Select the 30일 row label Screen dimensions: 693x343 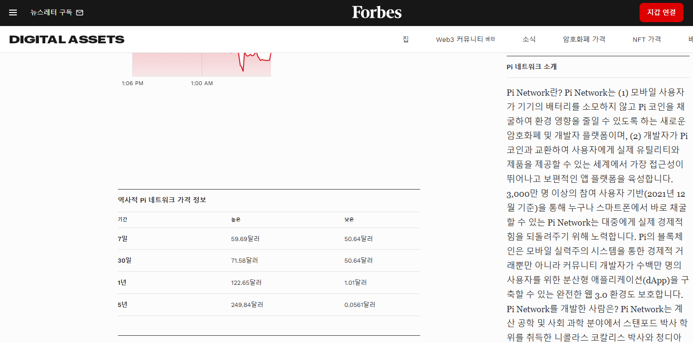[x=124, y=260]
